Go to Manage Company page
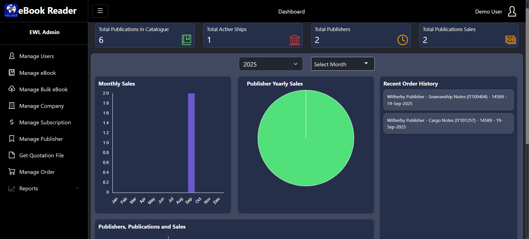Screen dimensions: 529x239 tap(41, 106)
